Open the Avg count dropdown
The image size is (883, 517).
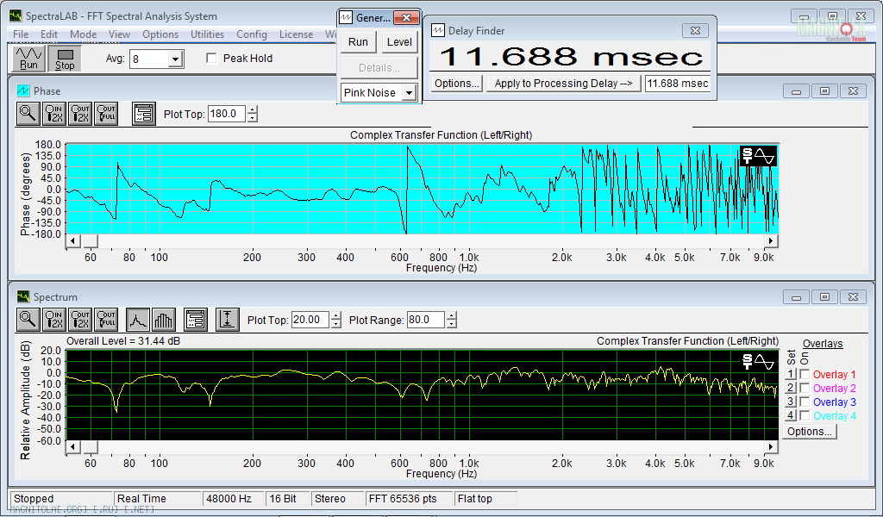175,59
